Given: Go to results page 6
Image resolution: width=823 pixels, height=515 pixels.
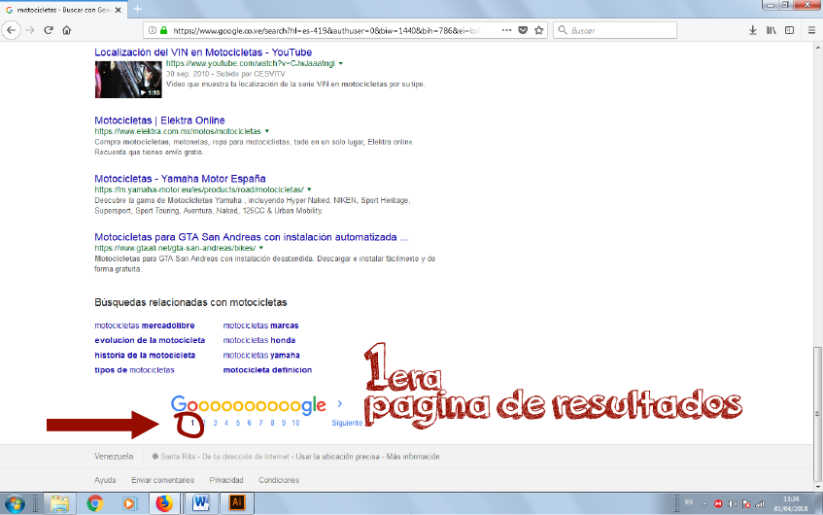Looking at the screenshot, I should click(250, 423).
